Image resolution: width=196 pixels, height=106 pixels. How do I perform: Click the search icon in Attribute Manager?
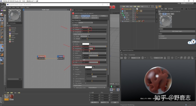tap(189, 9)
